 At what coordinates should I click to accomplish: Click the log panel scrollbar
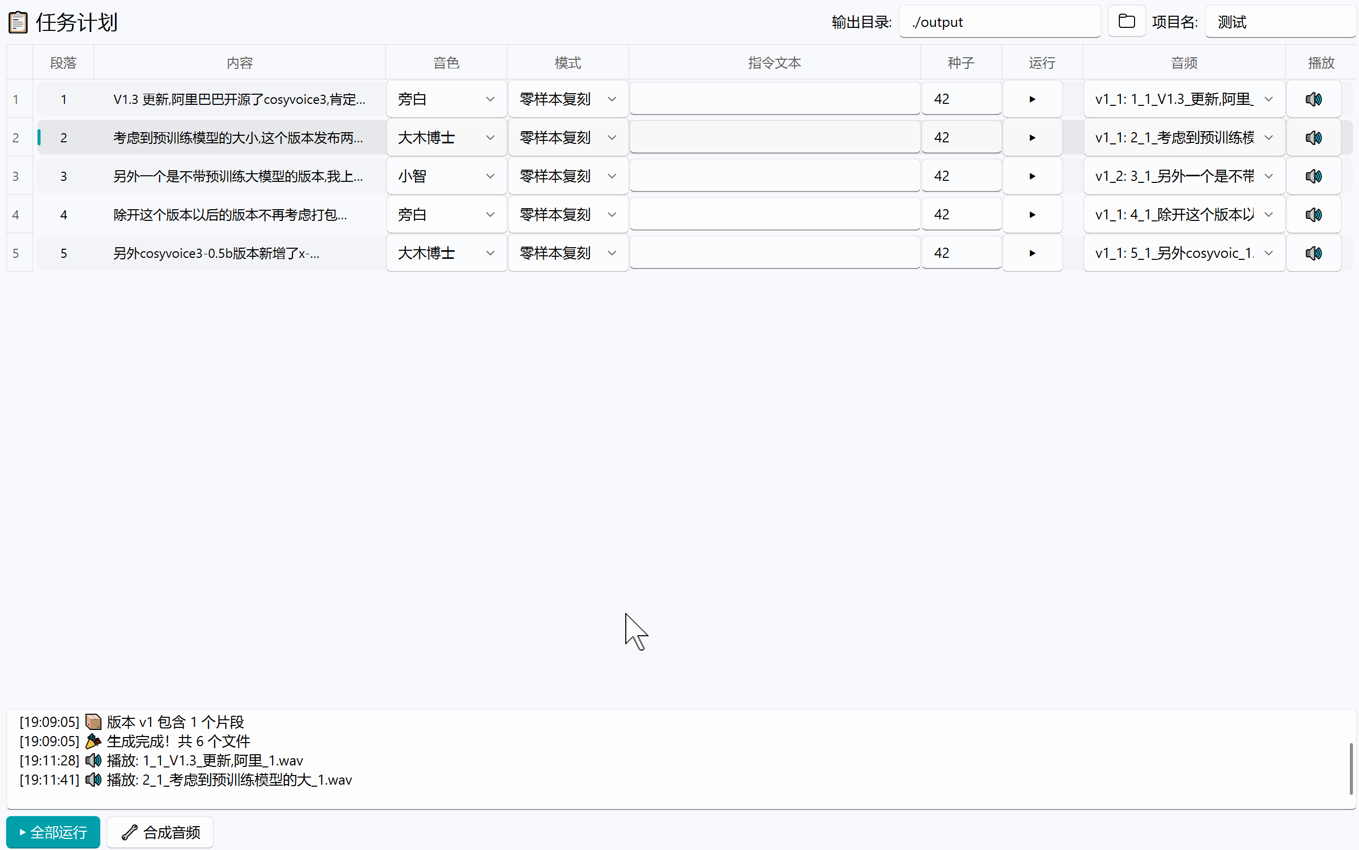[x=1350, y=768]
